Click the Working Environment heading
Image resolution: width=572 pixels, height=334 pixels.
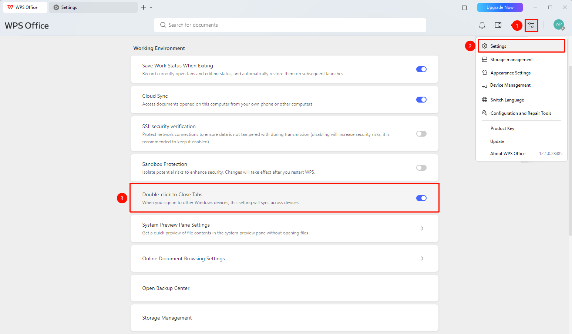[x=159, y=48]
